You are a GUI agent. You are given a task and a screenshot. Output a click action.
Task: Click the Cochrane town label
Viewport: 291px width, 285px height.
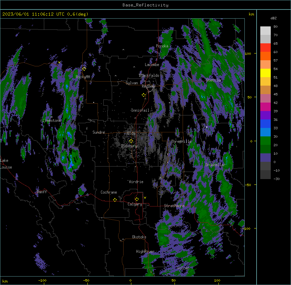109,192
